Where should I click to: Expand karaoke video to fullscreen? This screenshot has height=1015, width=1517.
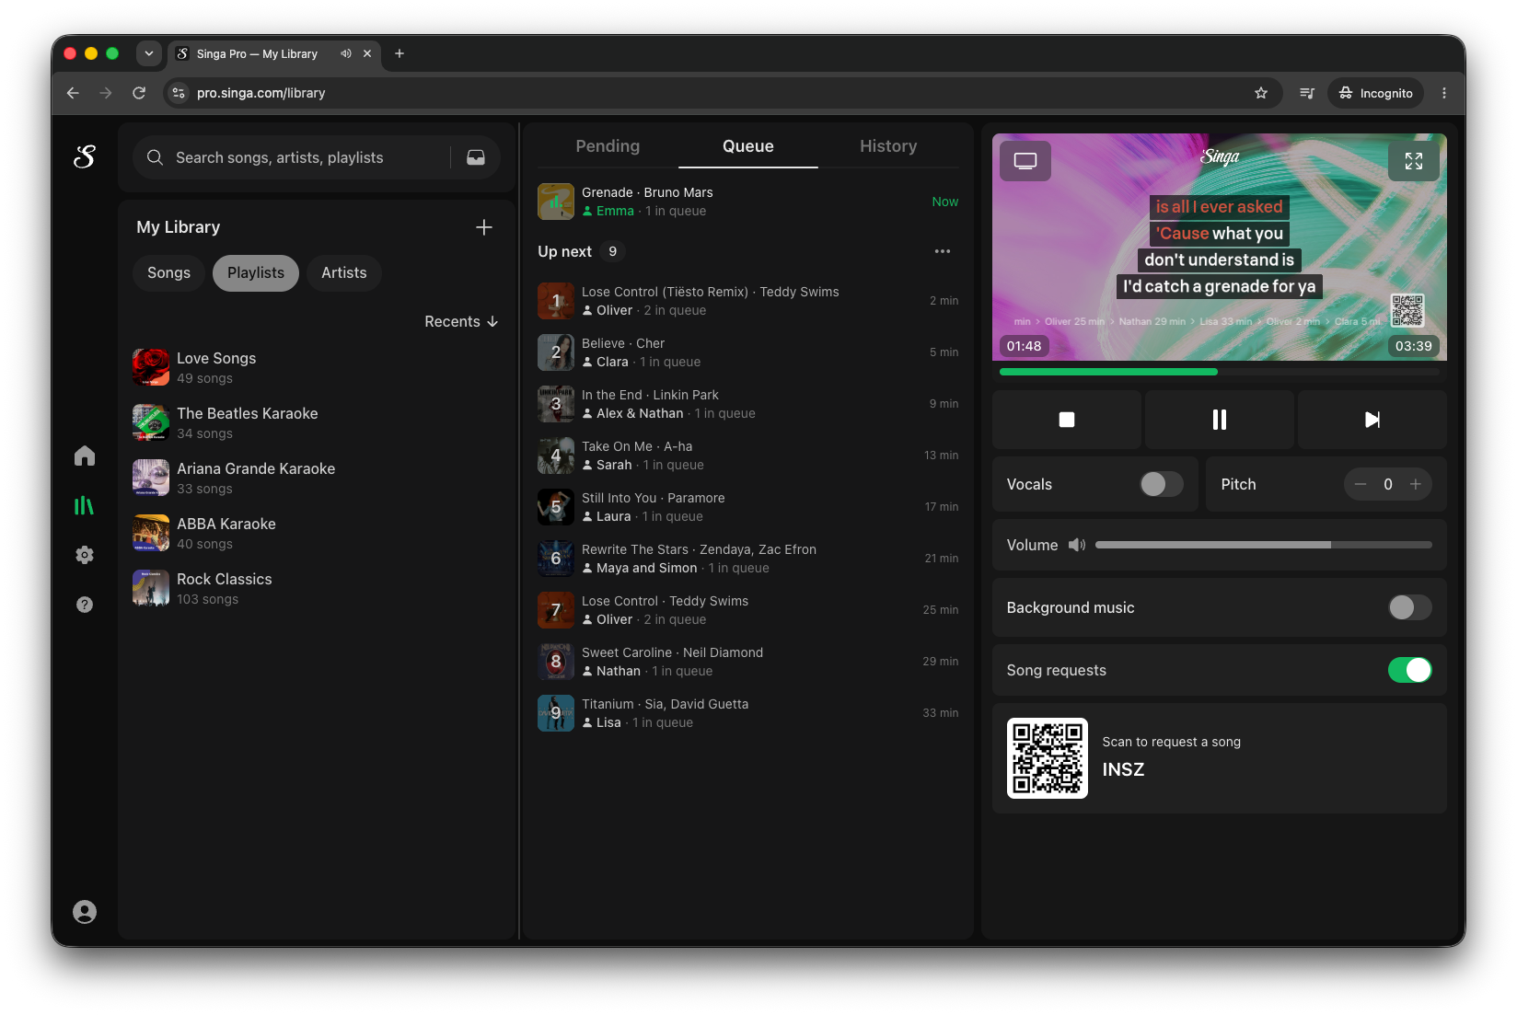1414,161
